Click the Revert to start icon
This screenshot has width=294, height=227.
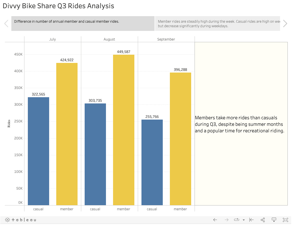tap(251, 220)
